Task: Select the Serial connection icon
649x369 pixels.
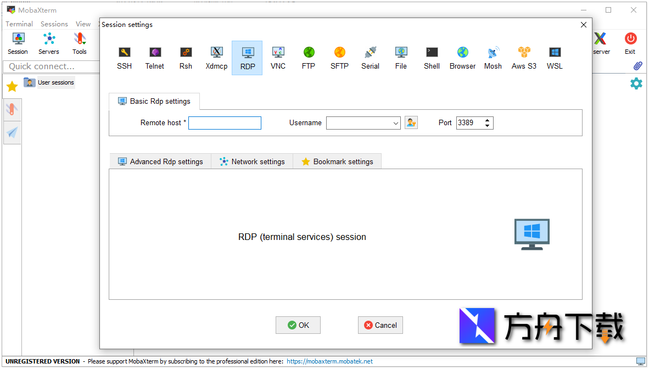Action: coord(370,57)
